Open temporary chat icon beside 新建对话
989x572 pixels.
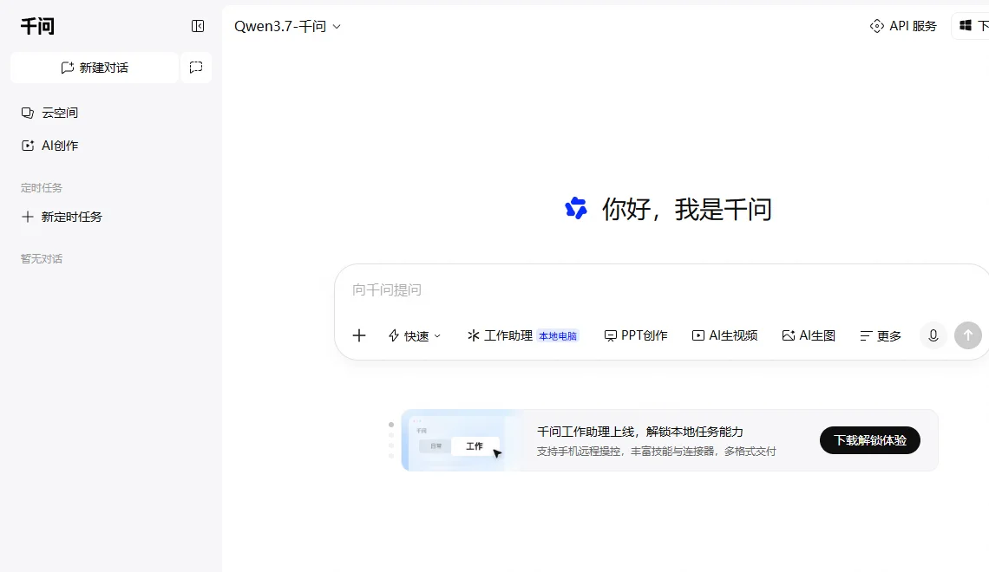pos(196,68)
